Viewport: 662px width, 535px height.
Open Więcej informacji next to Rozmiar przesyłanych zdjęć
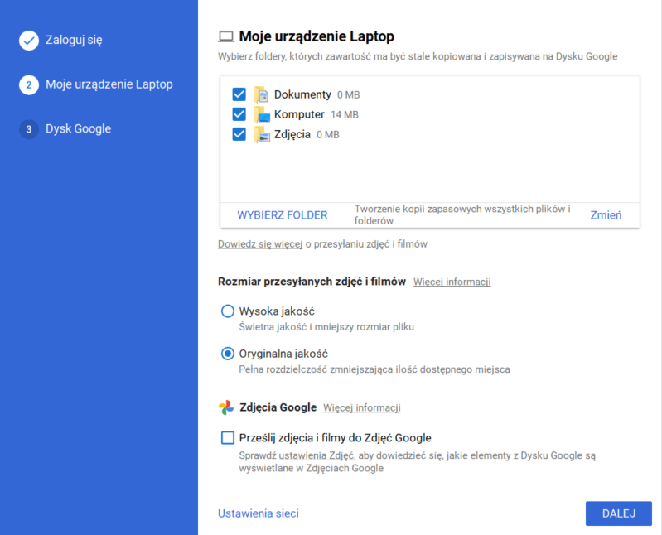point(452,282)
